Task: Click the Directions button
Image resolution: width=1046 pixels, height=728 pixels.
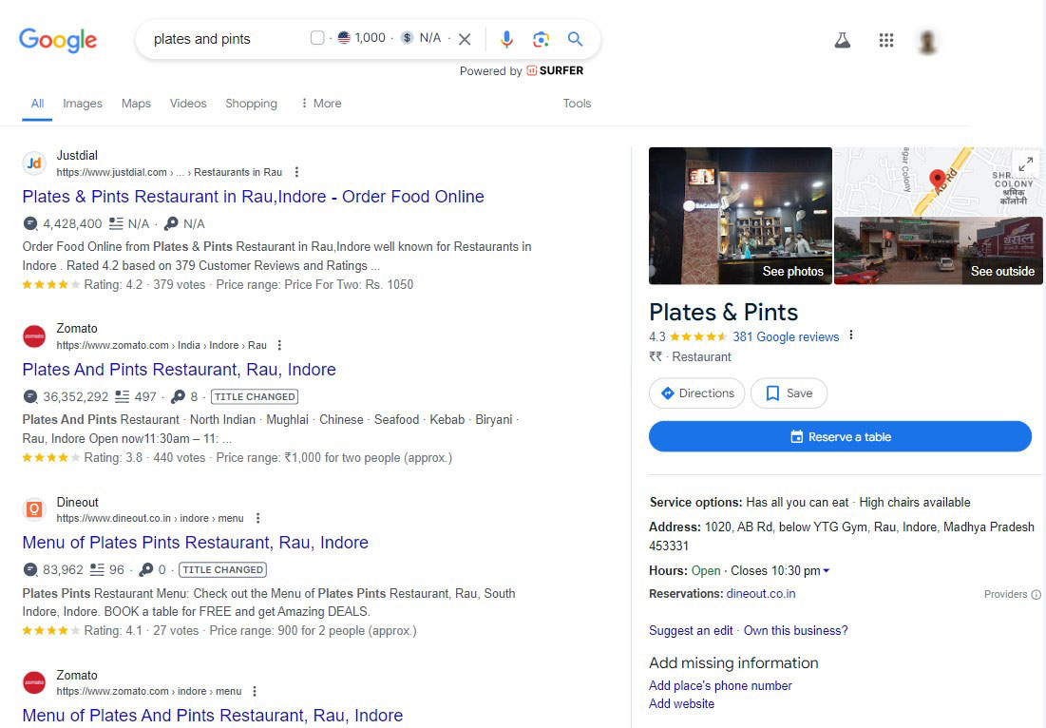Action: [x=697, y=393]
